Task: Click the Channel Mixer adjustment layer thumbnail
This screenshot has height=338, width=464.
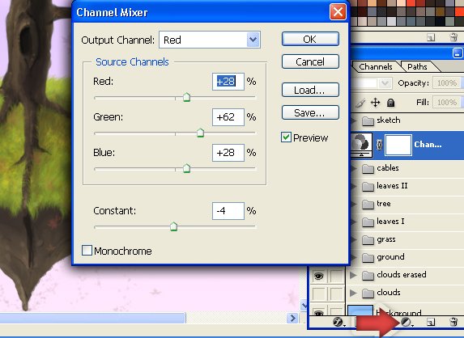Action: click(x=361, y=144)
